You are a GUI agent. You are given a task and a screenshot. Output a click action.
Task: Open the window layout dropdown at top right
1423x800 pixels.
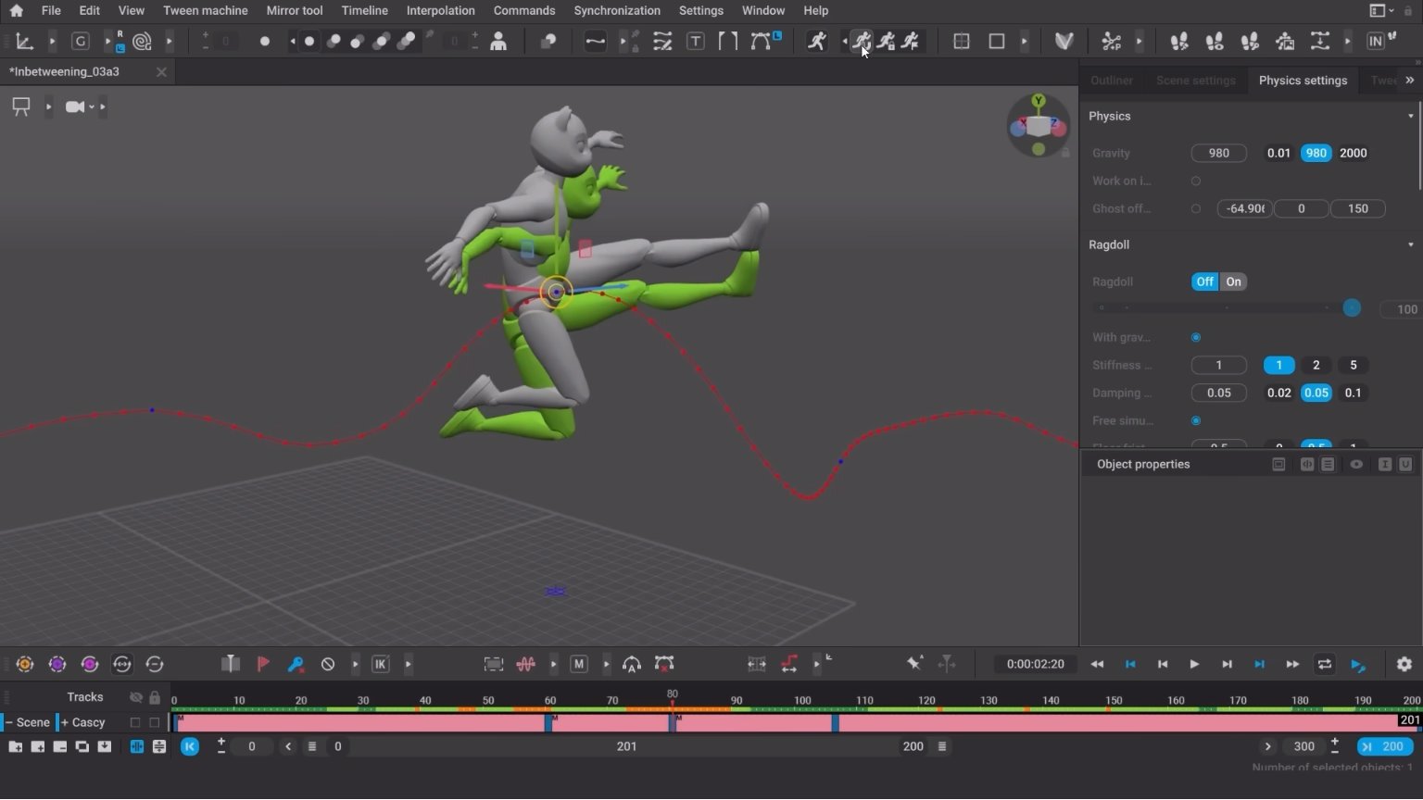1381,11
